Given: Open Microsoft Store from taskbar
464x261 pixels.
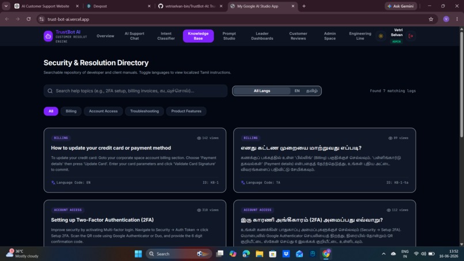Looking at the screenshot, I should [x=273, y=254].
